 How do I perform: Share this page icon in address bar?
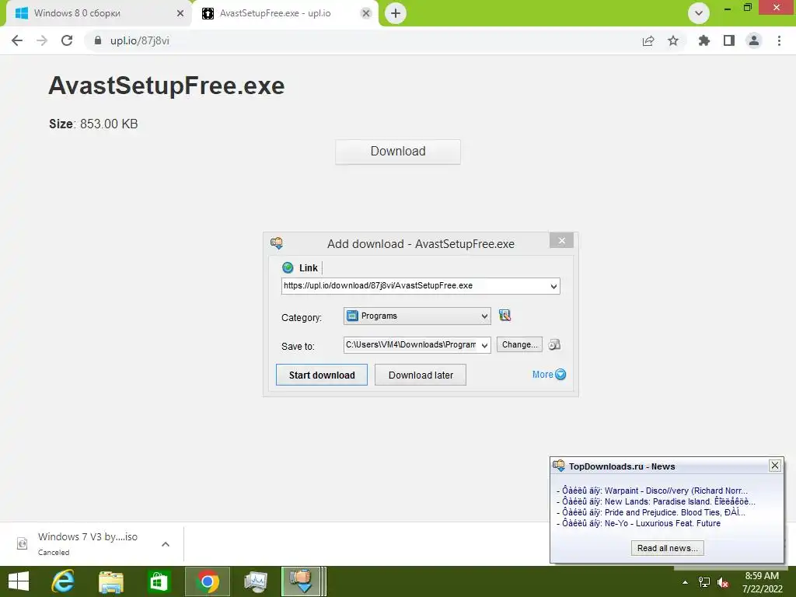[648, 40]
